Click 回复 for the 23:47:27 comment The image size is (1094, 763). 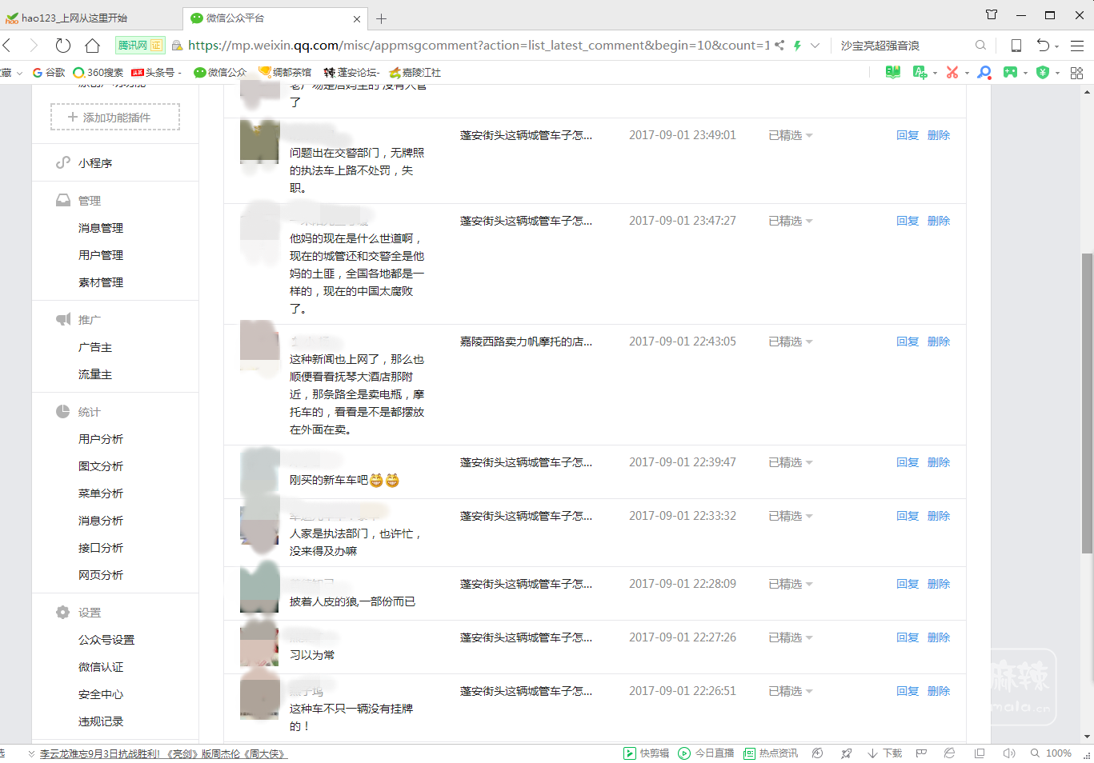tap(907, 222)
